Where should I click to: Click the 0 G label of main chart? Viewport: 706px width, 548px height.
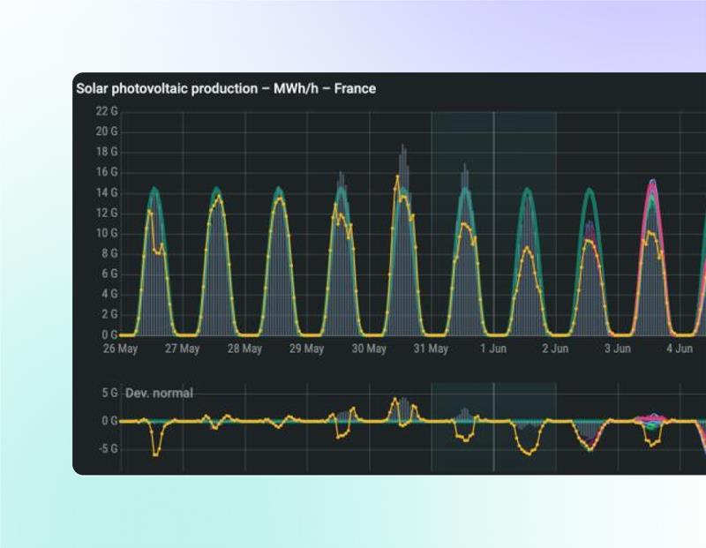point(109,335)
